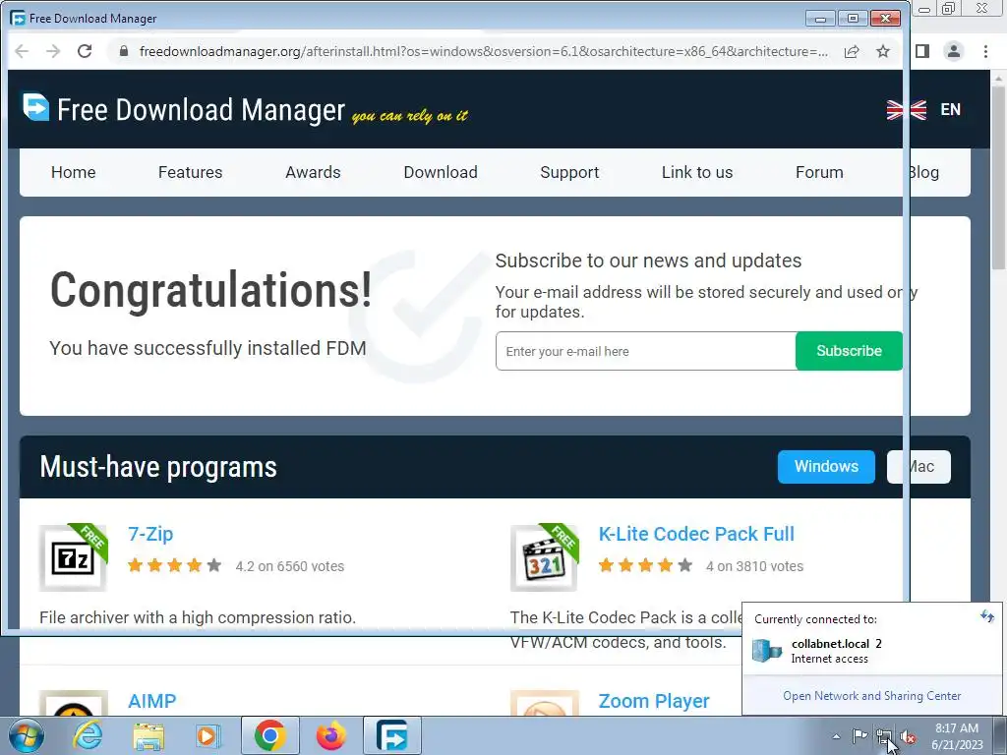Show hidden tray icons arrow

[x=836, y=736]
